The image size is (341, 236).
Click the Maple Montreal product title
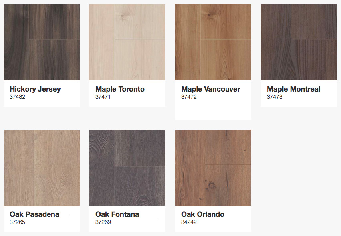(x=294, y=89)
